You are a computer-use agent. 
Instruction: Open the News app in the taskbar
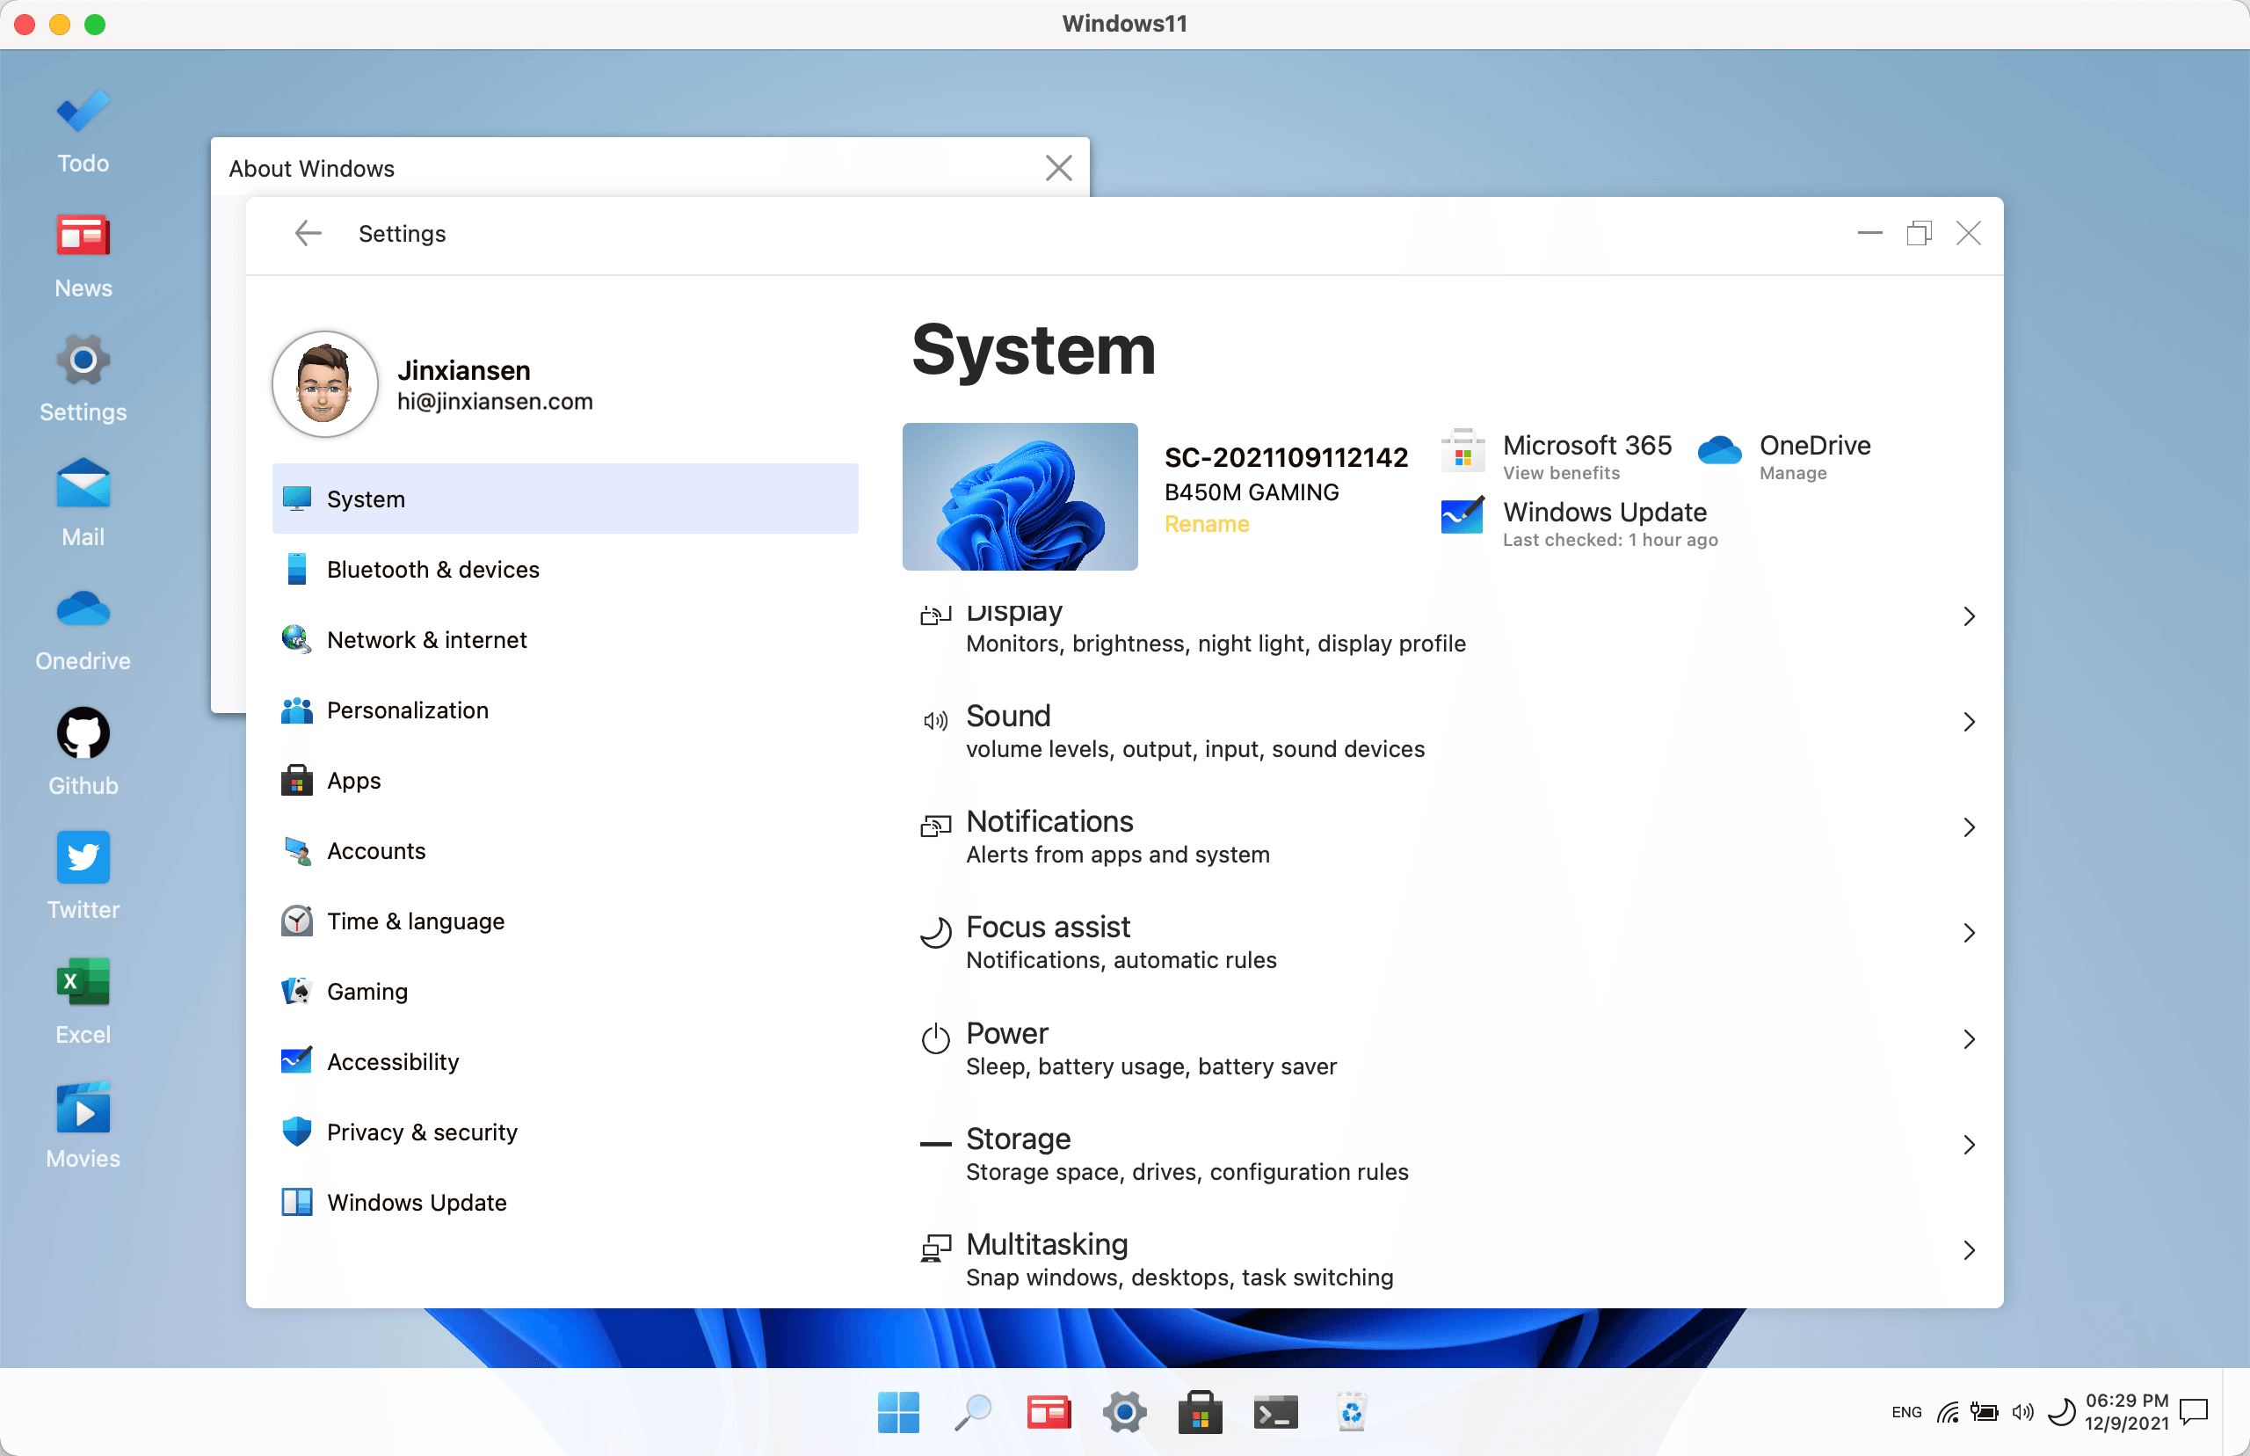coord(1049,1413)
